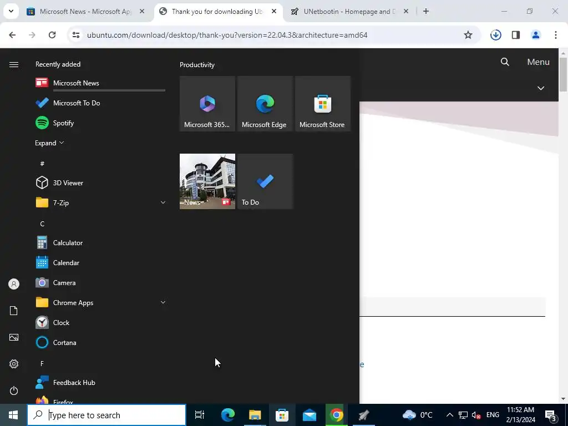Viewport: 568px width, 426px height.
Task: Open Chrome downloads icon
Action: pyautogui.click(x=495, y=35)
